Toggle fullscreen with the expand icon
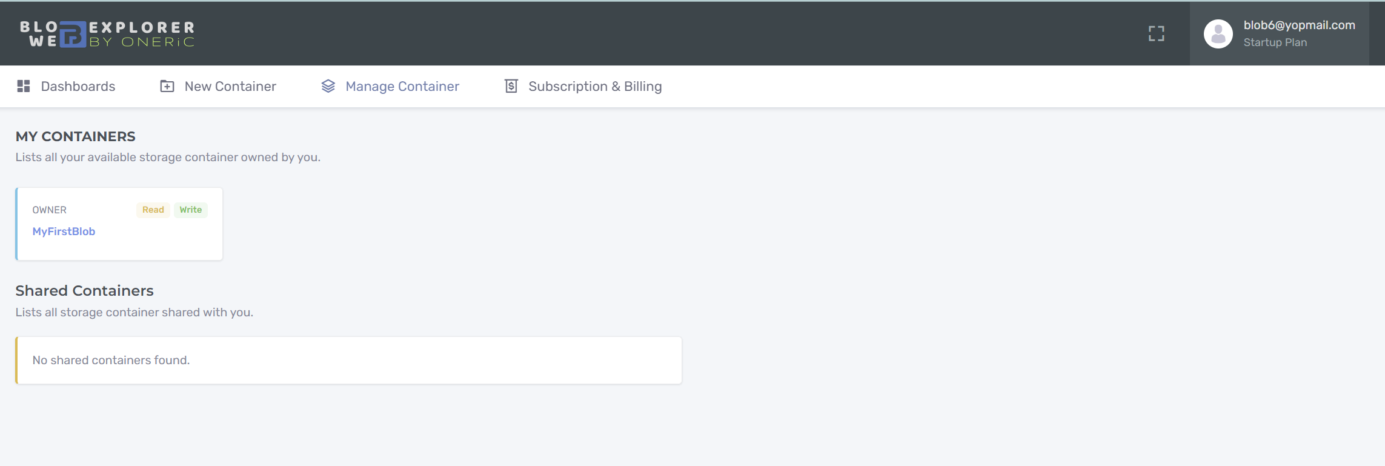This screenshot has height=466, width=1385. (1157, 33)
